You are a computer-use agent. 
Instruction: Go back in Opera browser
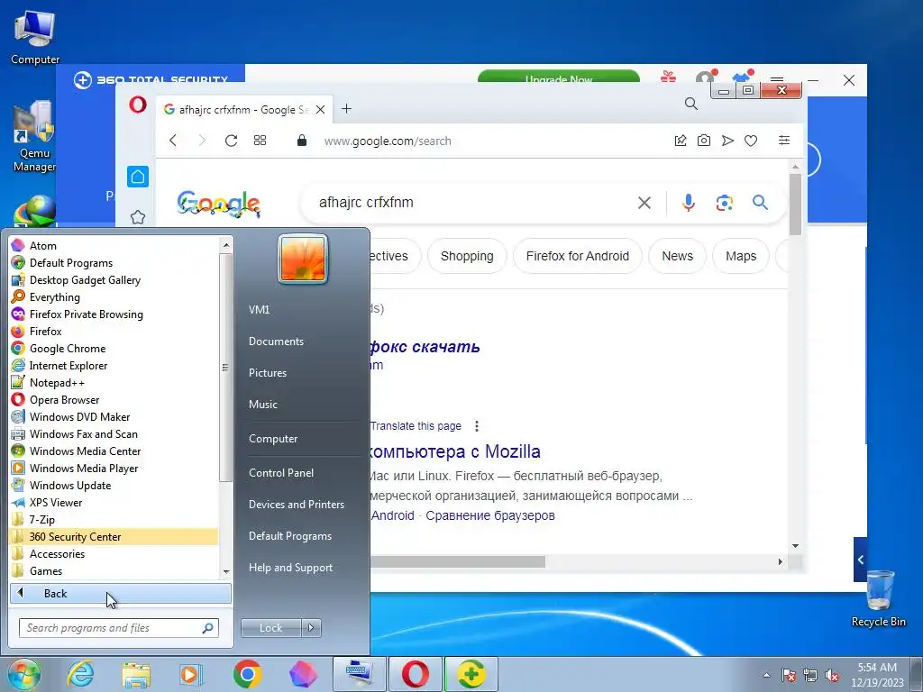point(173,141)
